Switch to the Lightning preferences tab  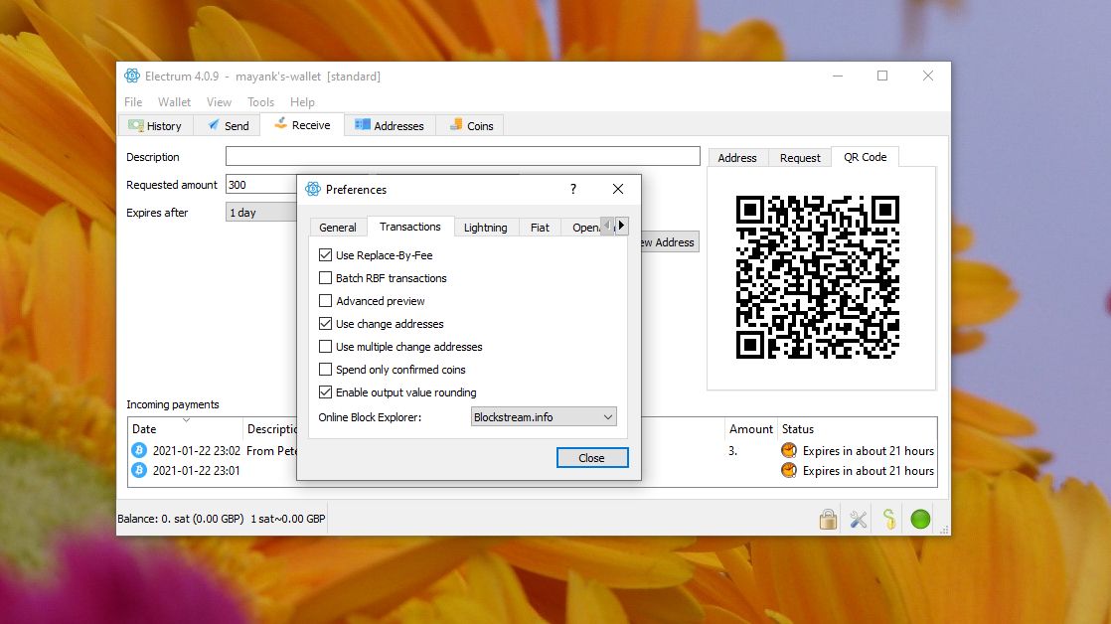tap(486, 227)
